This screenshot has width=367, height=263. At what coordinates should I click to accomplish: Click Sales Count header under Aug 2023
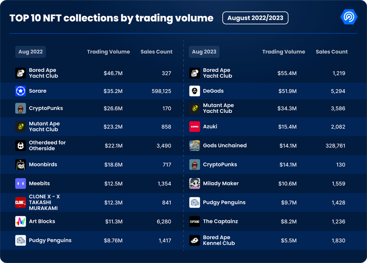click(x=331, y=52)
